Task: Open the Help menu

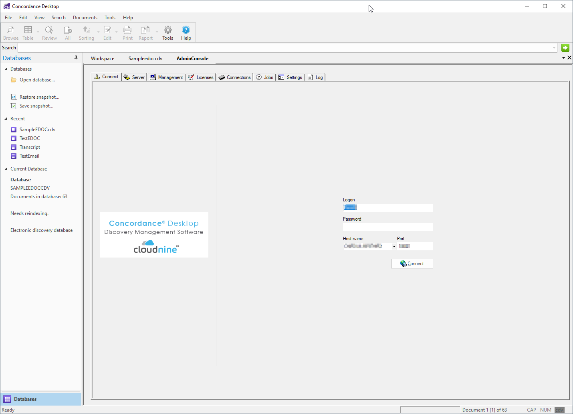Action: pyautogui.click(x=128, y=18)
